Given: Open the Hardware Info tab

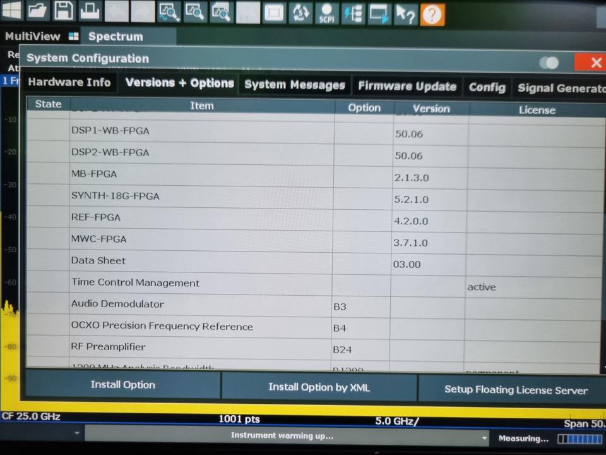Looking at the screenshot, I should coord(69,82).
